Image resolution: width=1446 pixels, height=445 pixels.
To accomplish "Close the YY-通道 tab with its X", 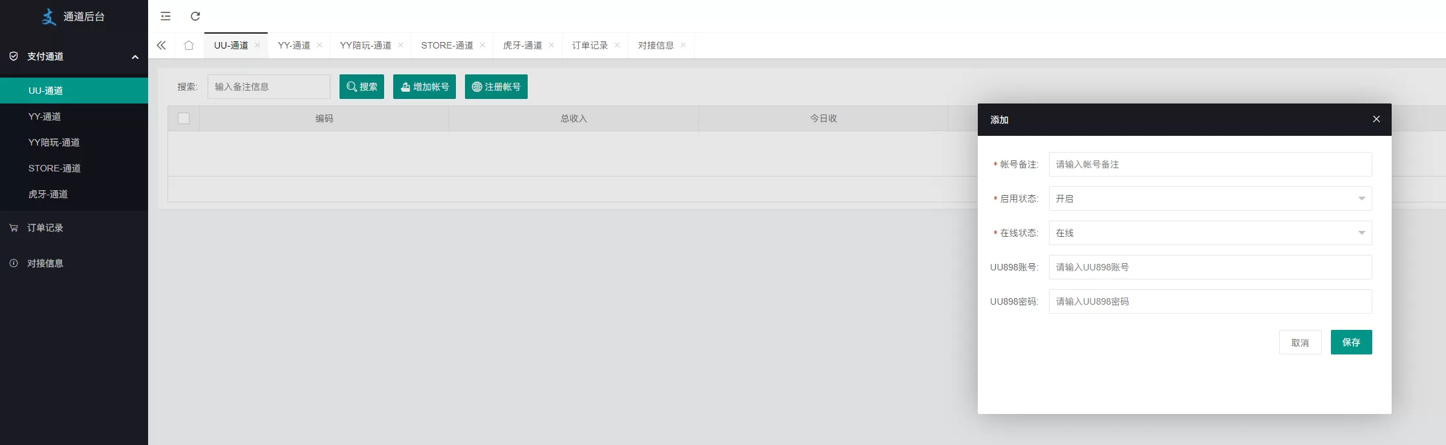I will click(x=319, y=45).
